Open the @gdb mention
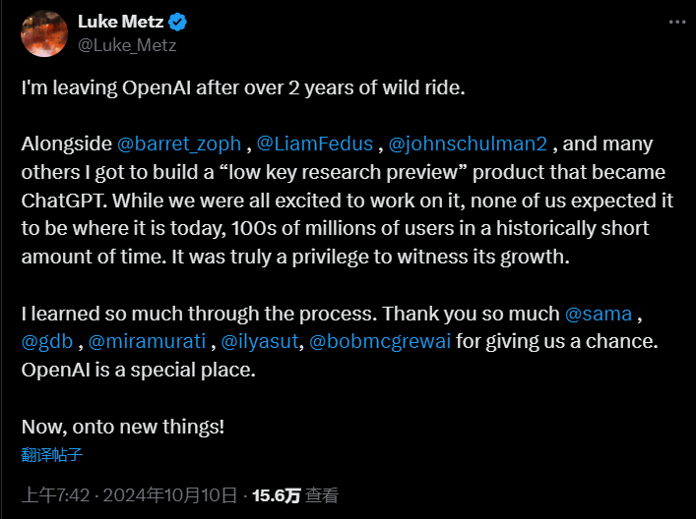 pos(47,342)
